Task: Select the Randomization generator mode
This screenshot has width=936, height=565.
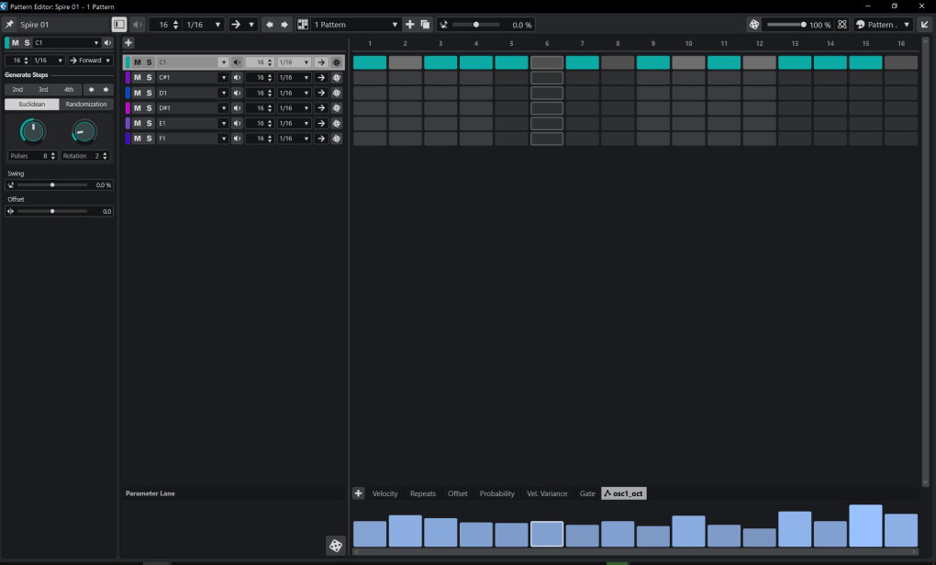Action: coord(86,104)
